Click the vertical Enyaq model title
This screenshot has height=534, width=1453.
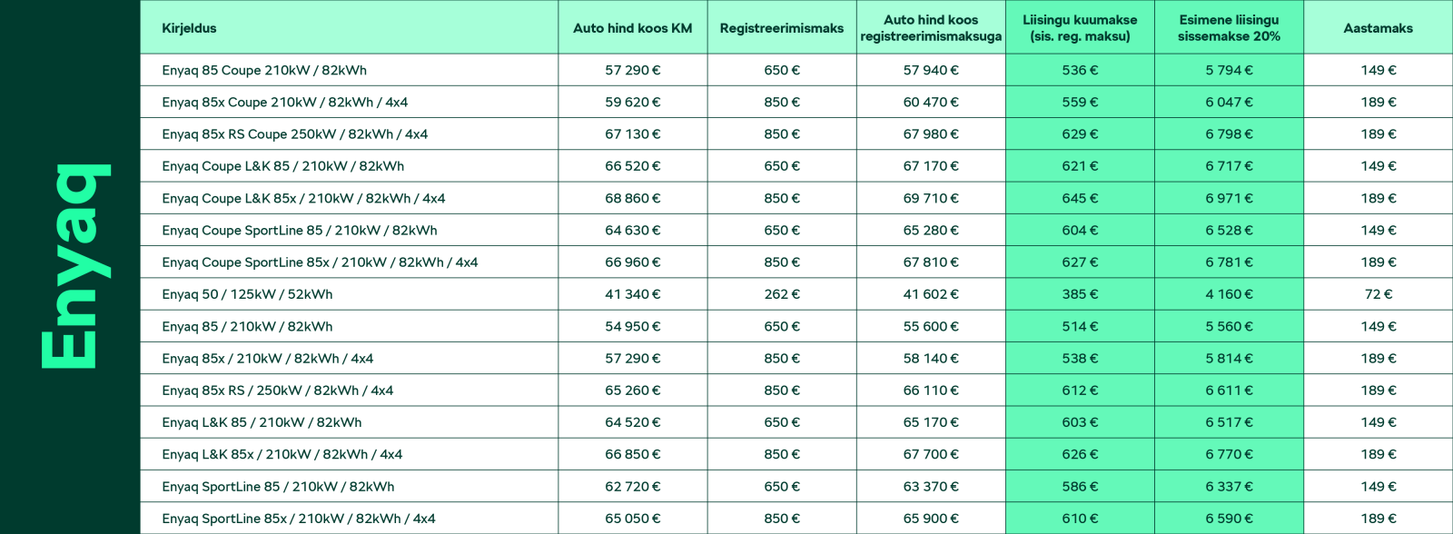(x=74, y=267)
